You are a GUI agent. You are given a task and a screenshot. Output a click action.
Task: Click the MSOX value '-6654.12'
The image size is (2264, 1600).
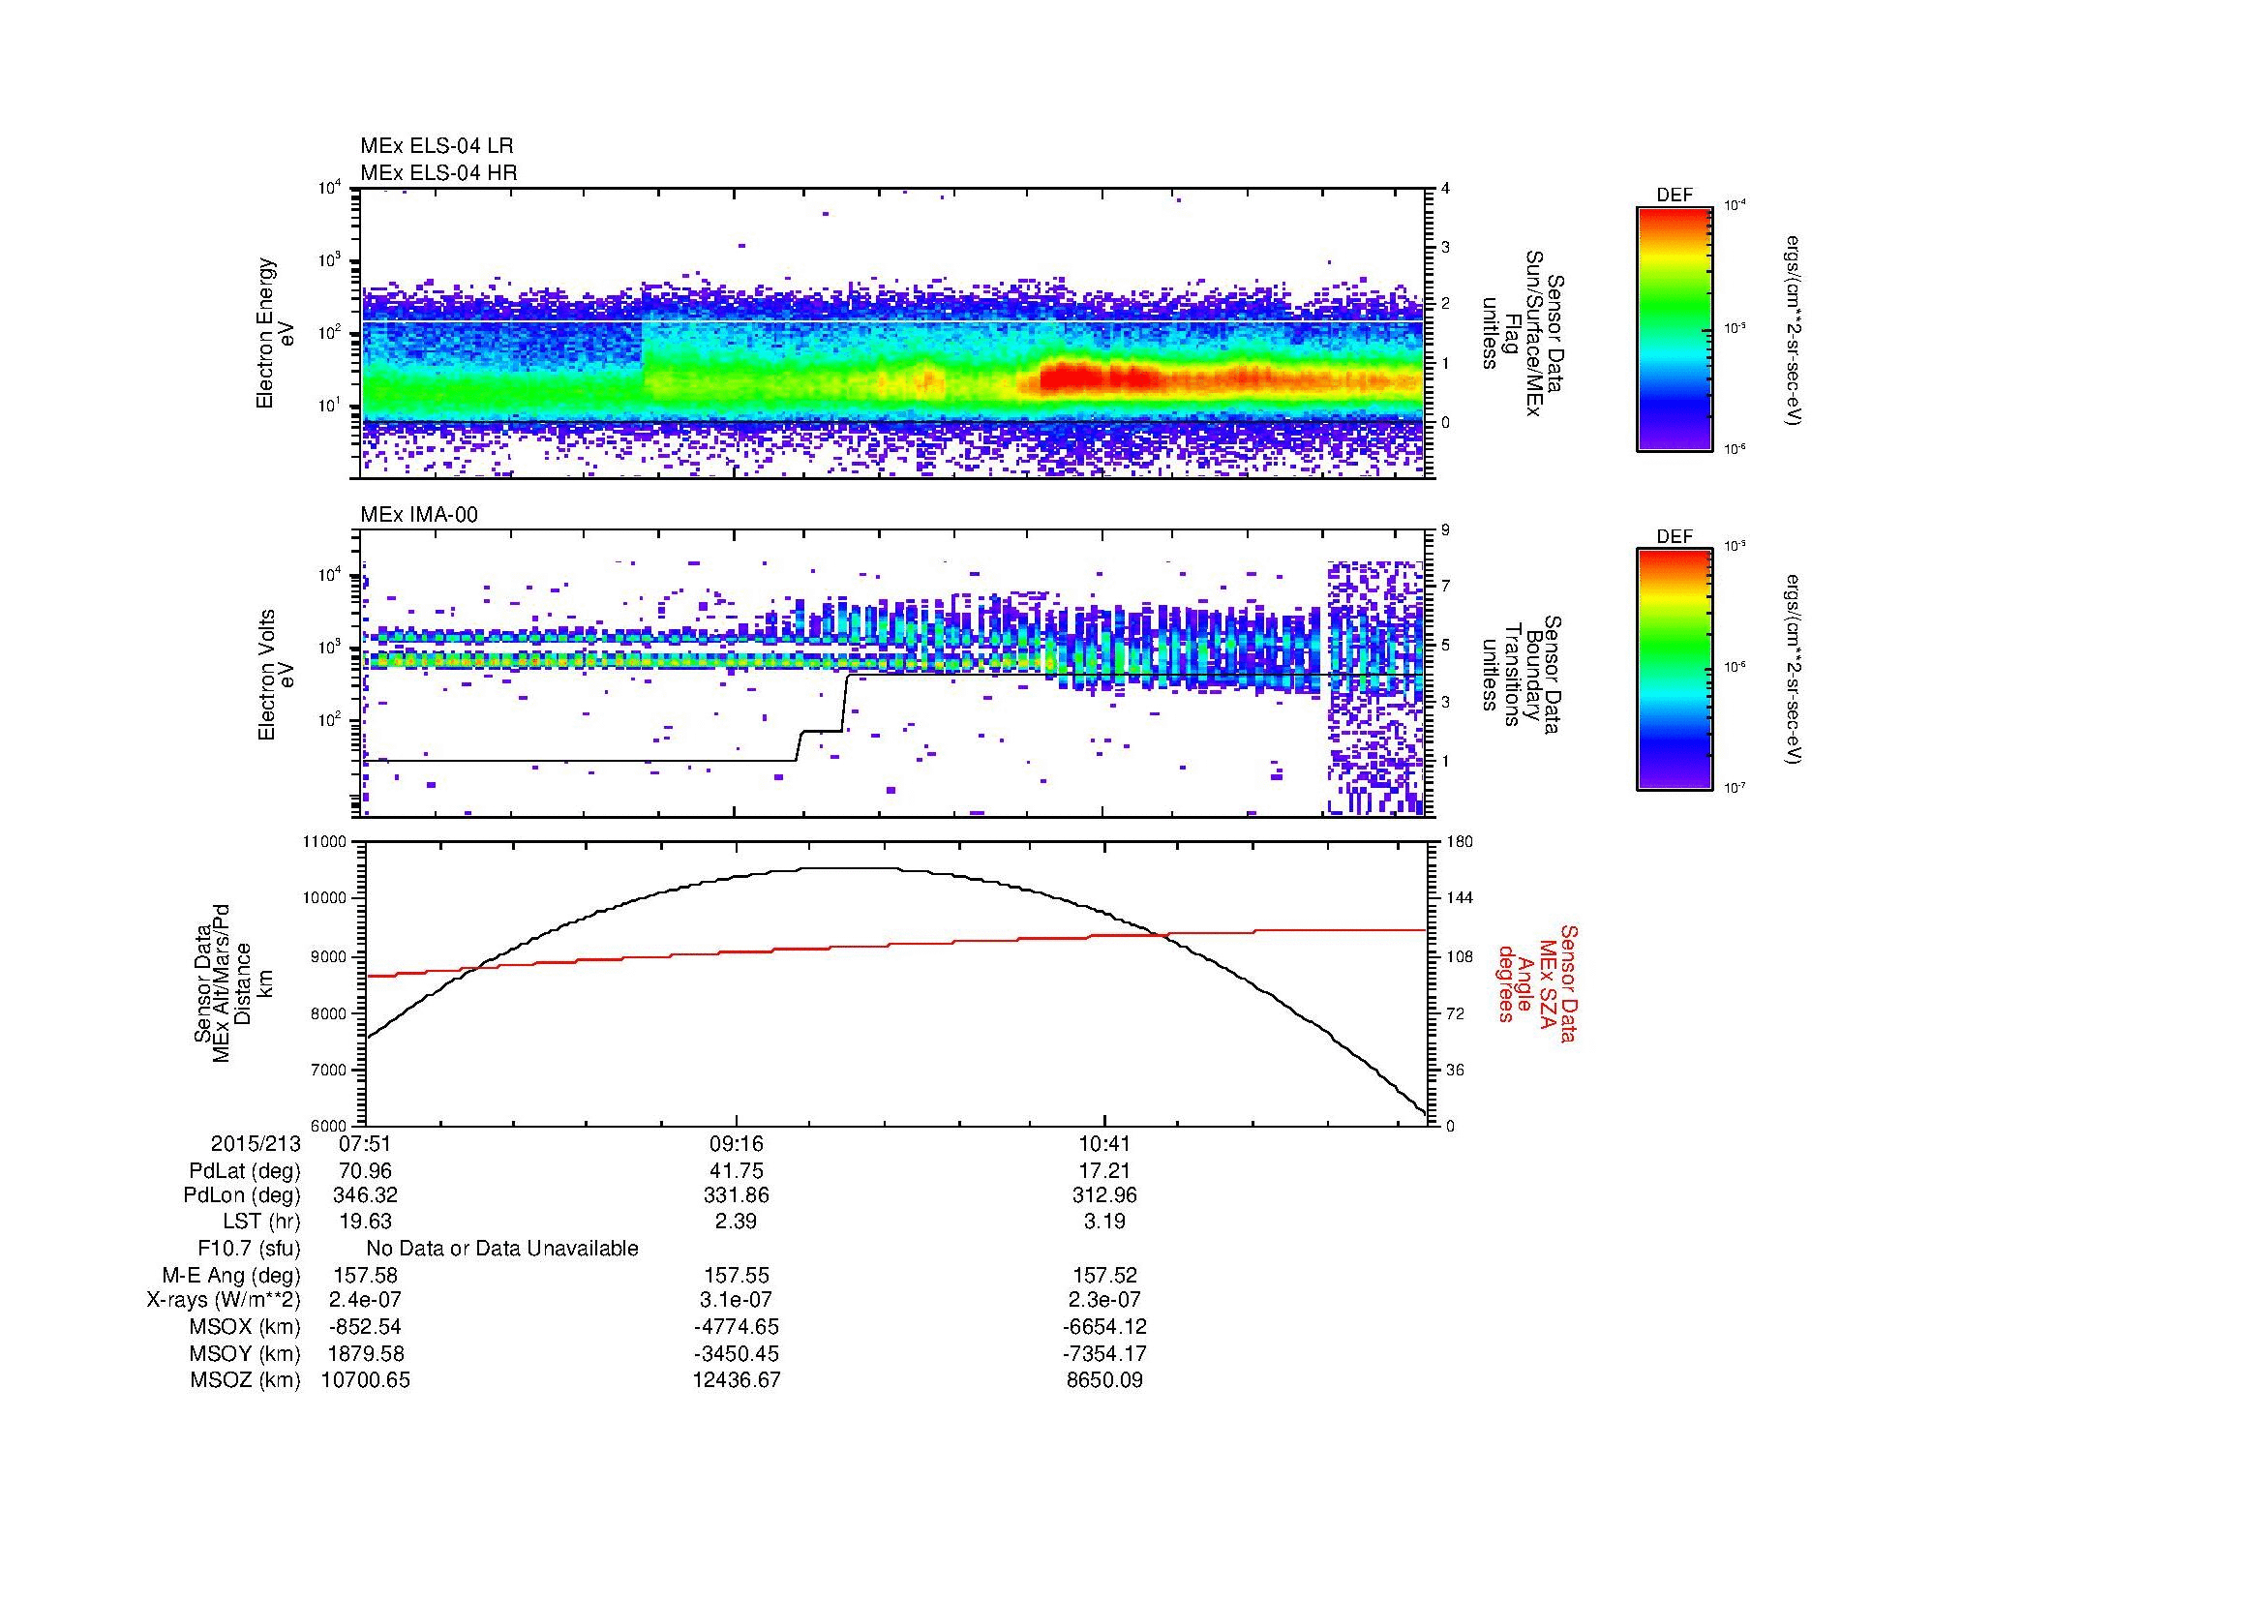pyautogui.click(x=1104, y=1327)
